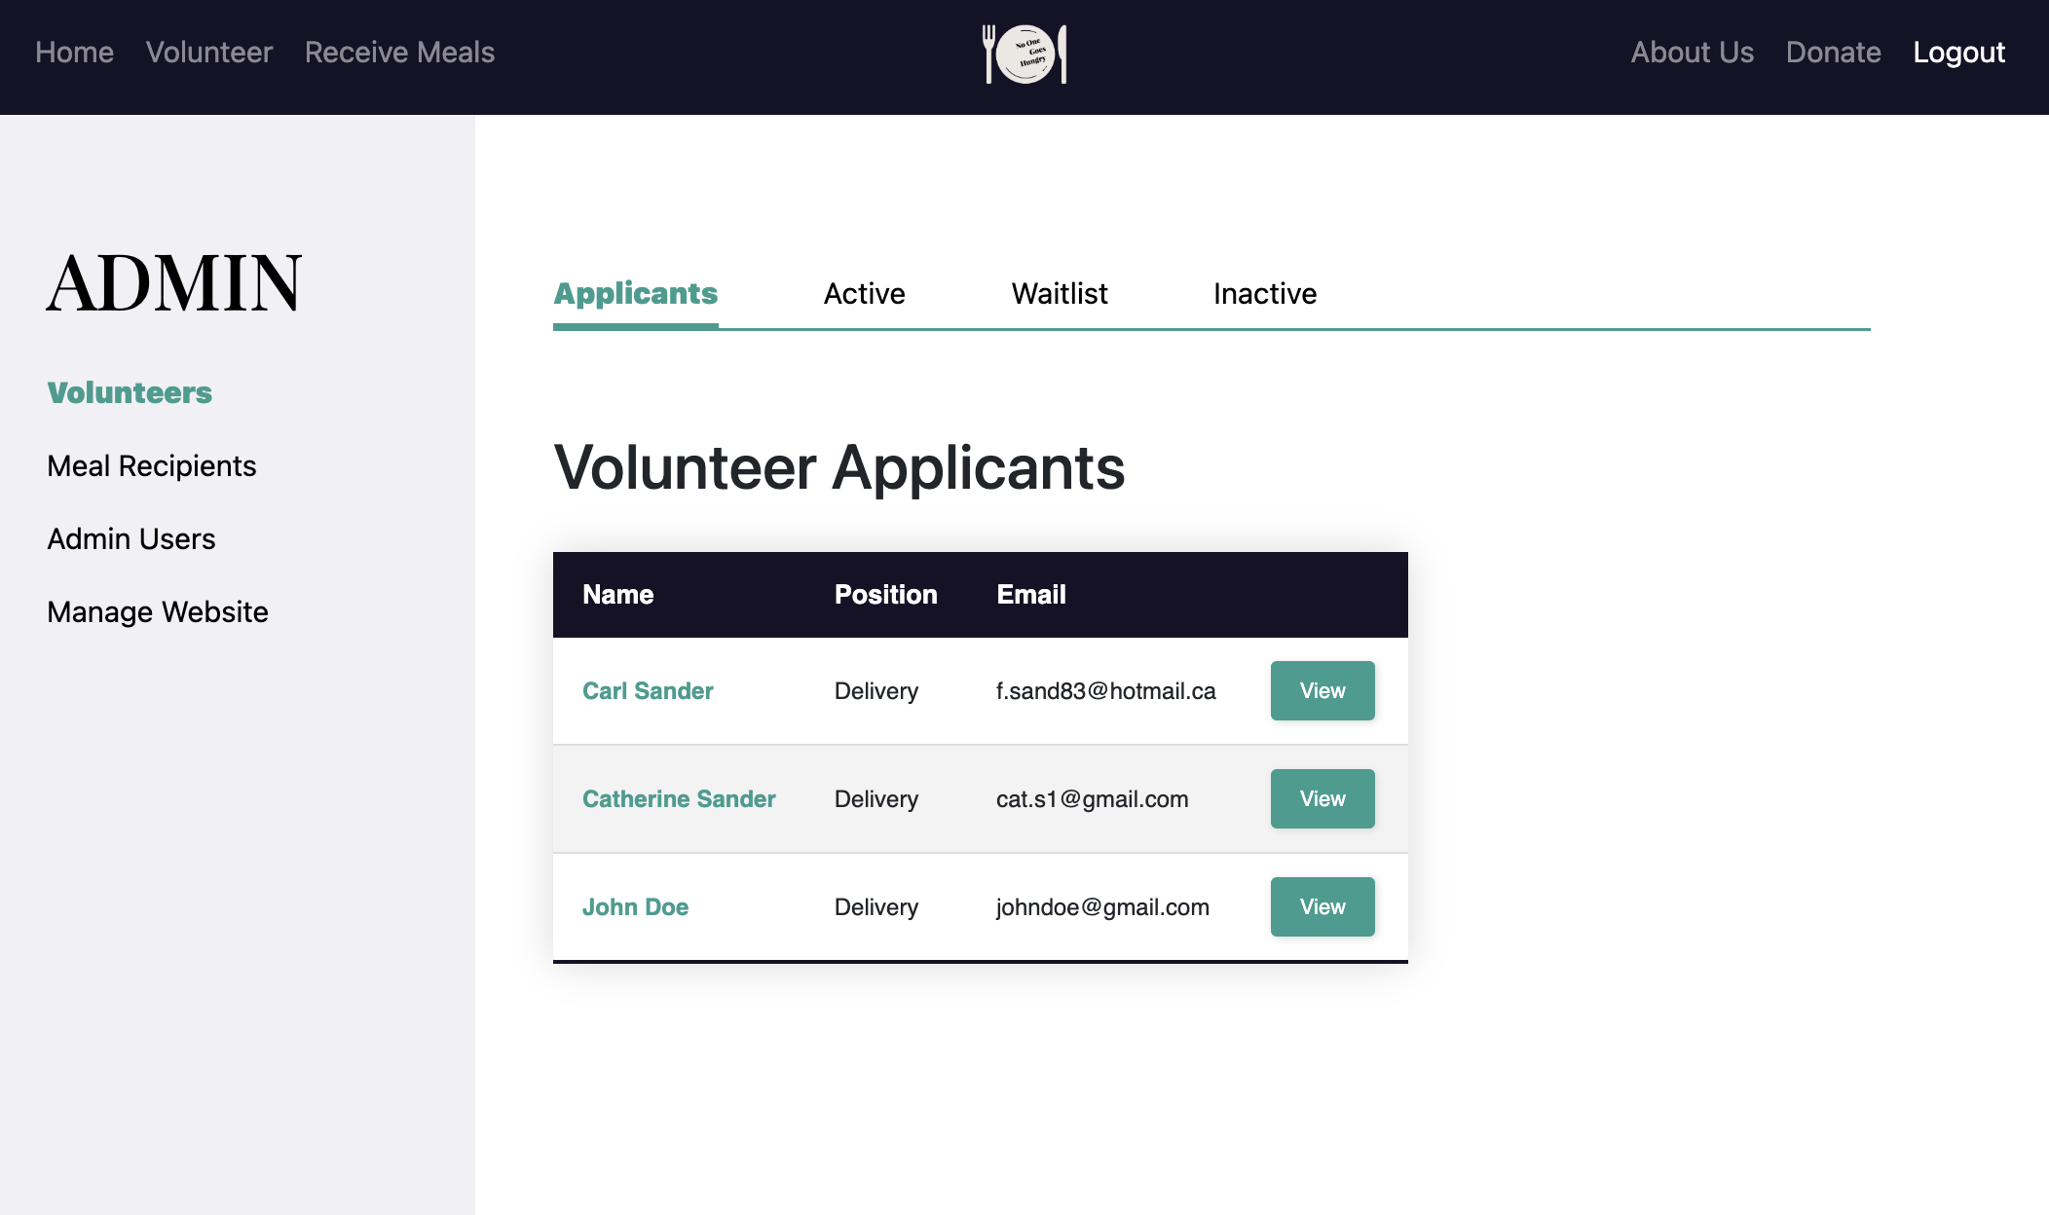Click the plate and cutlery logo

1024,54
